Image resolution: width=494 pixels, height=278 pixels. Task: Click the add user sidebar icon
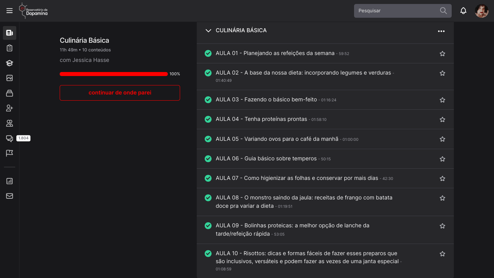tap(9, 108)
